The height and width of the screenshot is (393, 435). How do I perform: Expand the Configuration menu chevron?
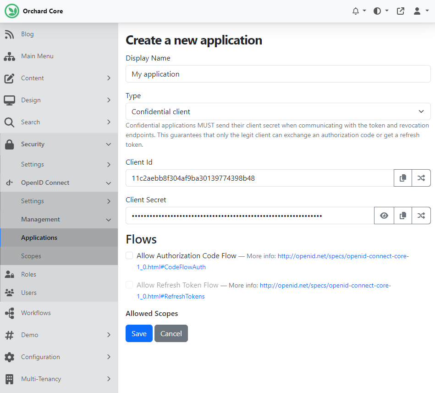pos(109,357)
